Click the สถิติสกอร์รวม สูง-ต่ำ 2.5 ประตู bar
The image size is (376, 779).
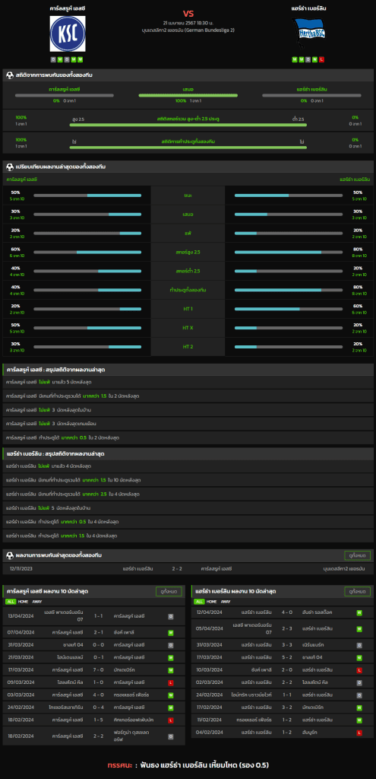pos(188,126)
